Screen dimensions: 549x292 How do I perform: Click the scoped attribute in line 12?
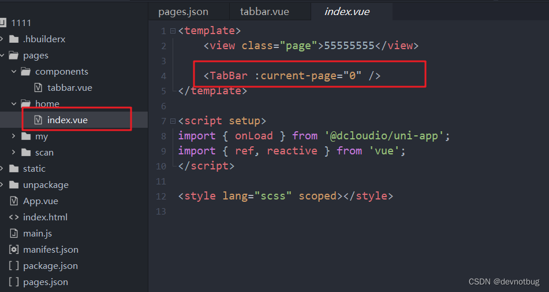click(318, 196)
